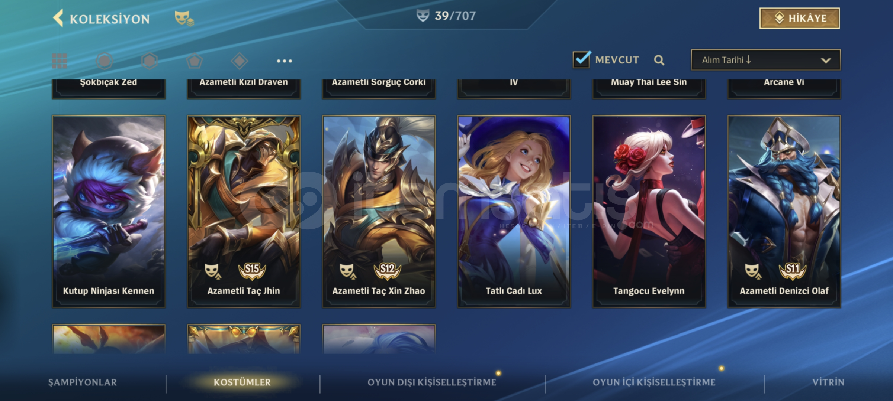Open the Alım Tarihi sort dropdown

pos(766,60)
